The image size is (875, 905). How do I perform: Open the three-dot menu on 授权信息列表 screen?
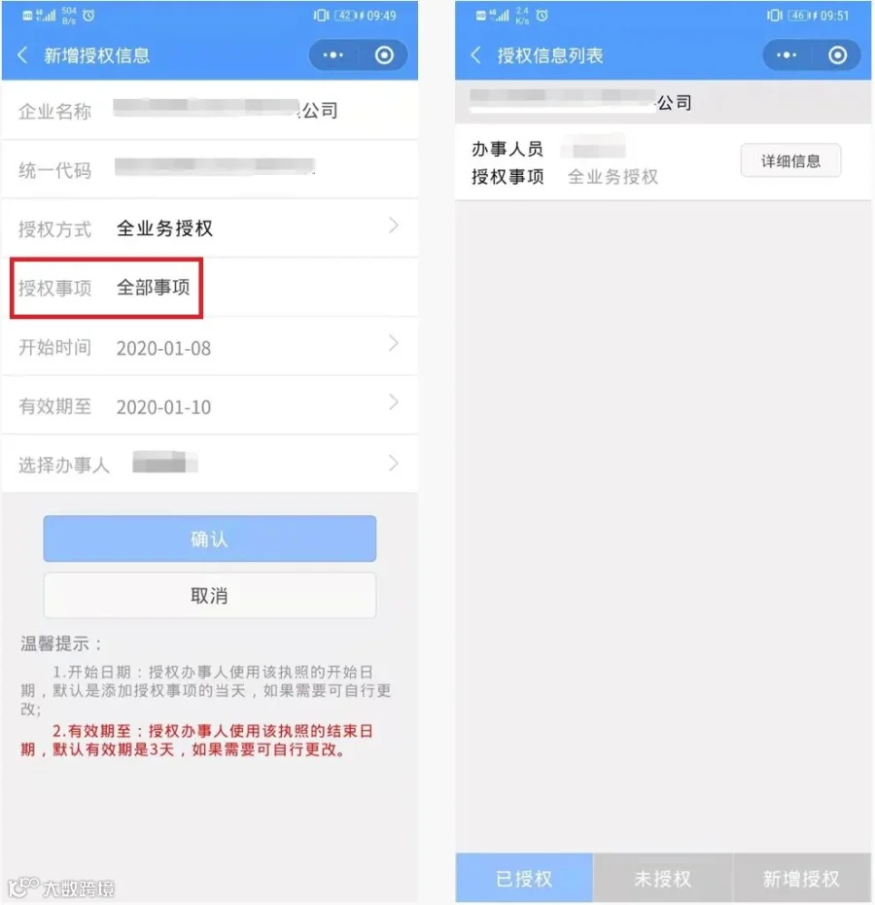click(787, 55)
